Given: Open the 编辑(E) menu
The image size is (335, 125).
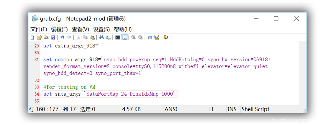Looking at the screenshot, I should click(x=59, y=29).
